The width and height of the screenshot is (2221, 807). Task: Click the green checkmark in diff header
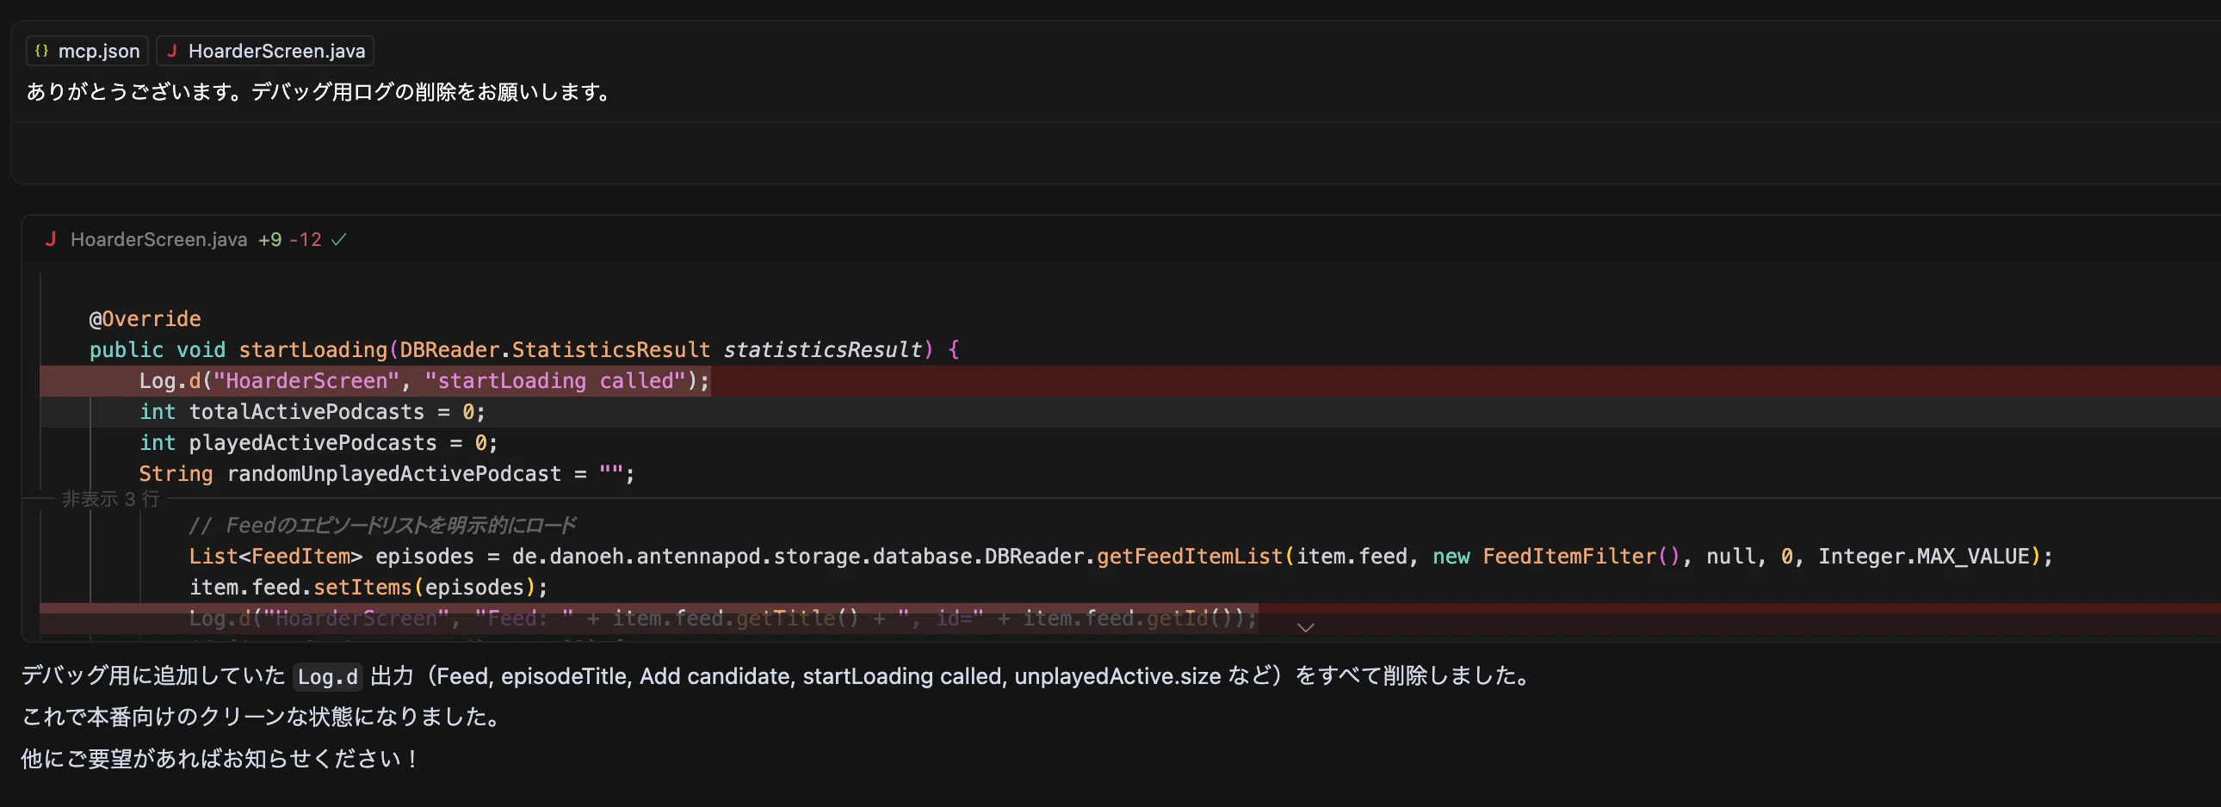coord(339,239)
